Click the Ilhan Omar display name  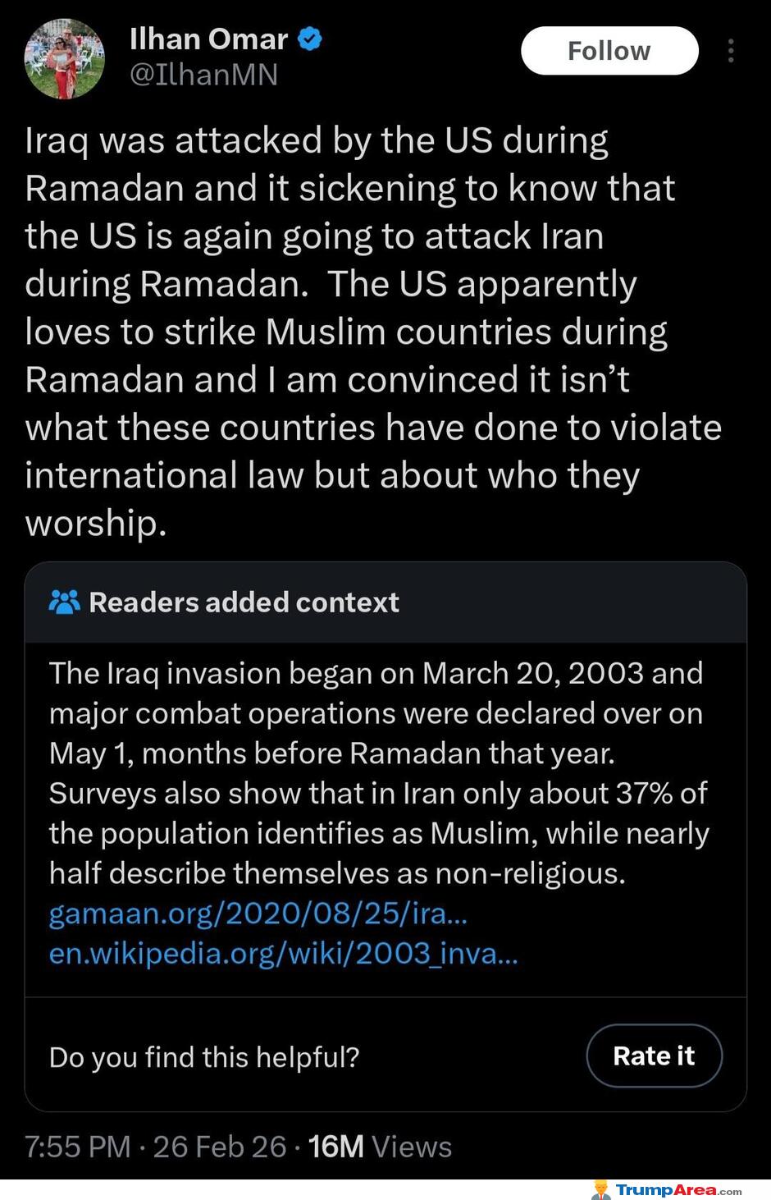pos(208,39)
